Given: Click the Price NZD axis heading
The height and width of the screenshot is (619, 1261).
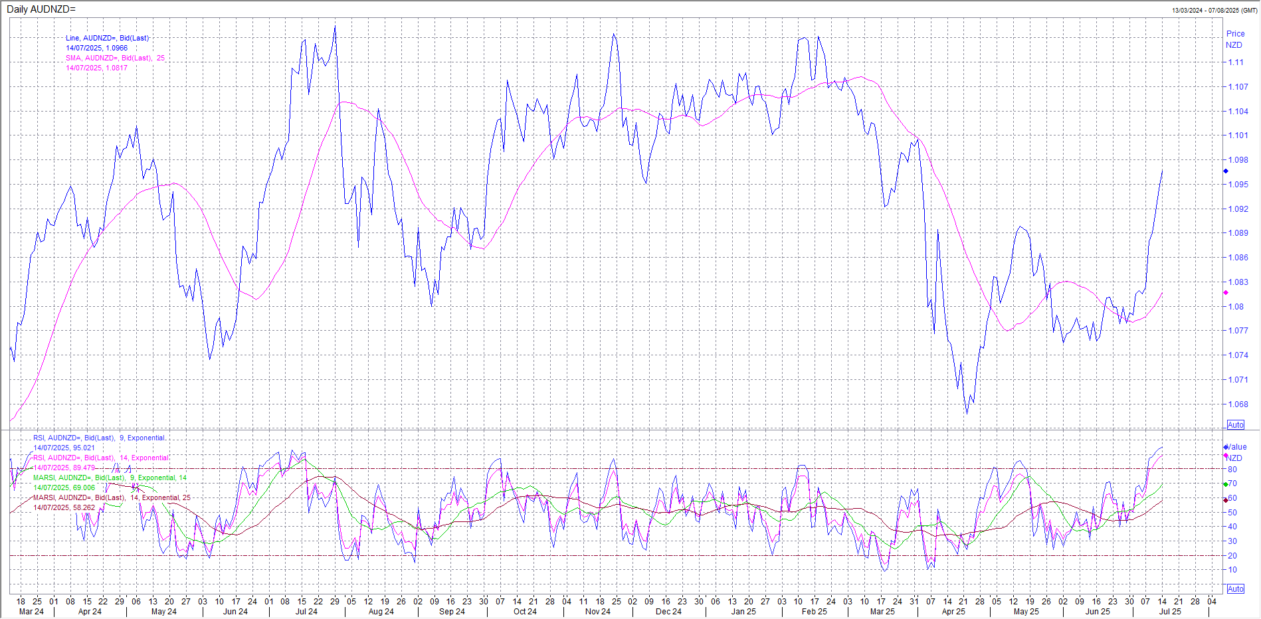Looking at the screenshot, I should click(x=1235, y=39).
